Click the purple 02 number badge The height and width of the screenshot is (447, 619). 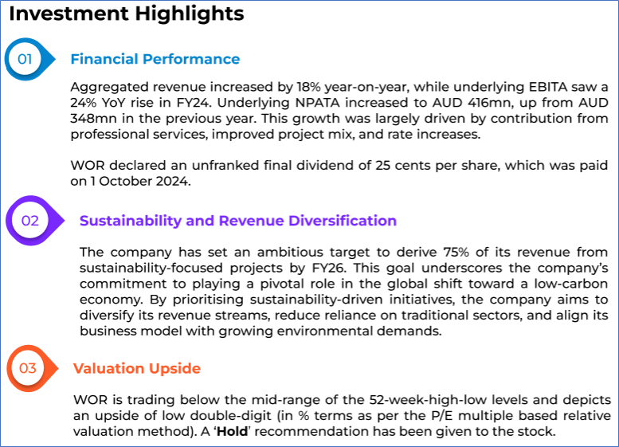click(x=30, y=221)
